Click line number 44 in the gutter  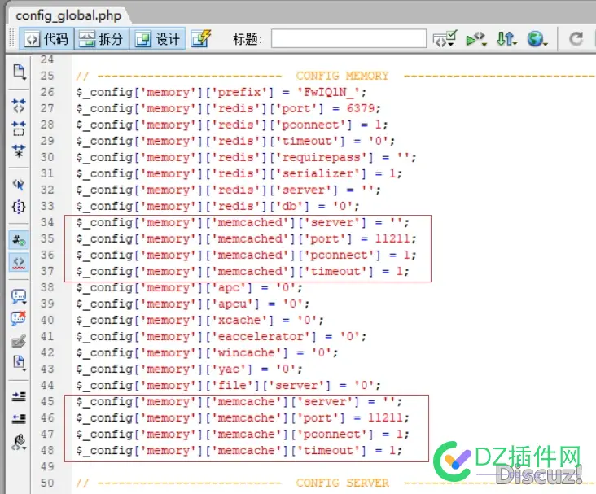tap(47, 386)
